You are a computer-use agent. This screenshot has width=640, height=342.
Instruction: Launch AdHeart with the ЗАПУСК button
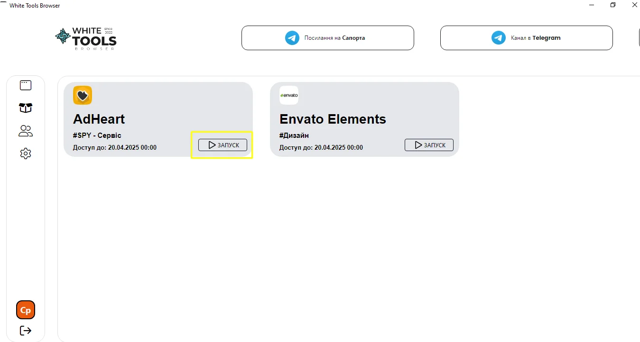click(x=223, y=145)
